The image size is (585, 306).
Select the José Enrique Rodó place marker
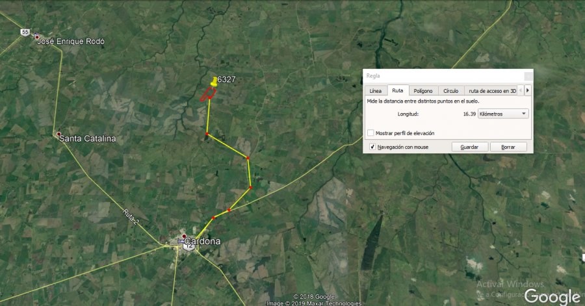pyautogui.click(x=37, y=37)
